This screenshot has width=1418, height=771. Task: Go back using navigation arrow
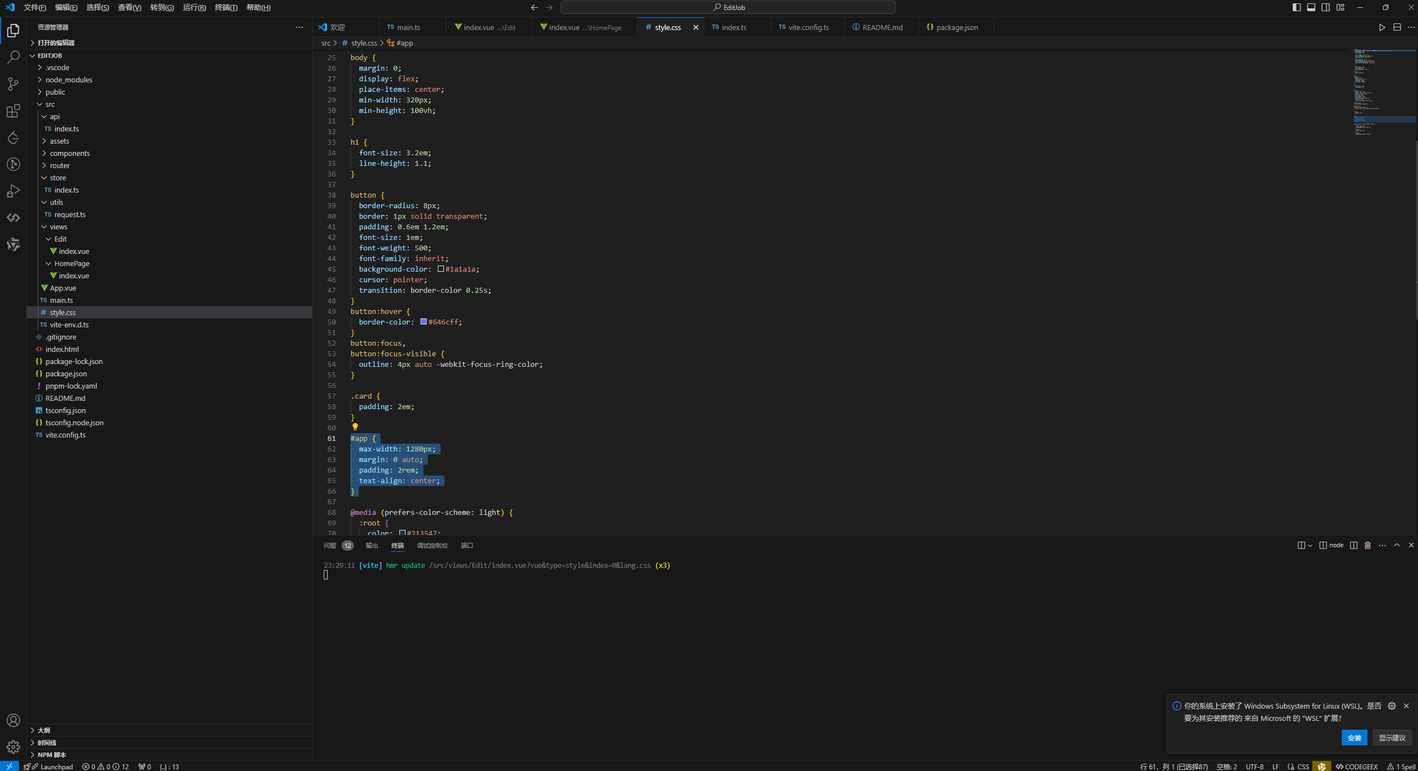[535, 7]
